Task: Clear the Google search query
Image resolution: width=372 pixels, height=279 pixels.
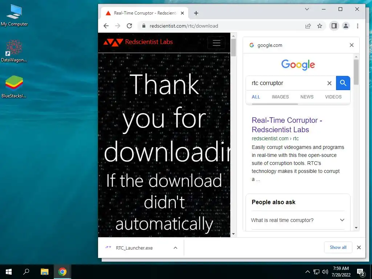Action: (x=329, y=83)
